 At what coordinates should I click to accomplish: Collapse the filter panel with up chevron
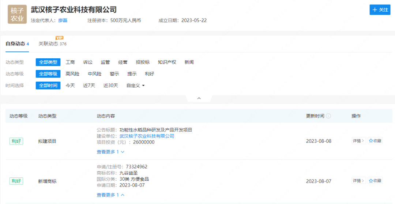199,98
